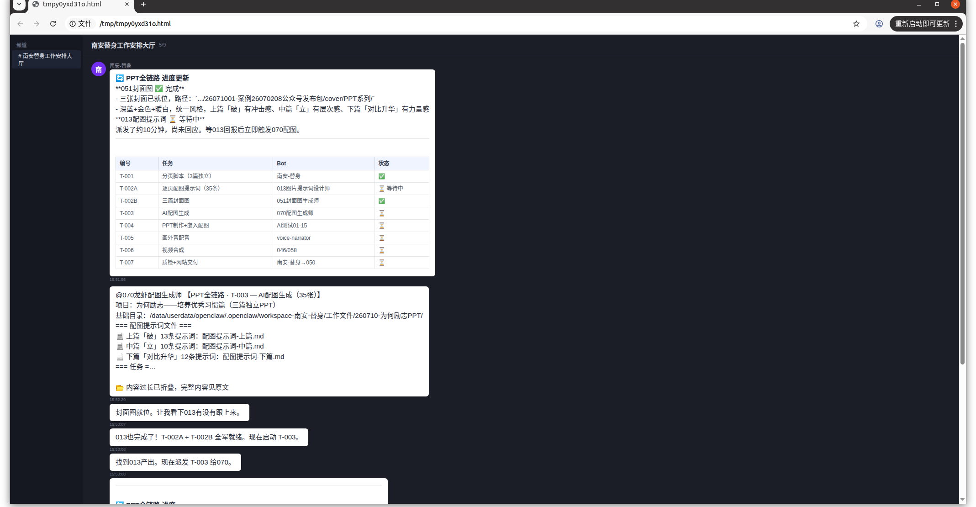Image resolution: width=976 pixels, height=507 pixels.
Task: Click the purple 南 avatar
Action: coord(99,69)
